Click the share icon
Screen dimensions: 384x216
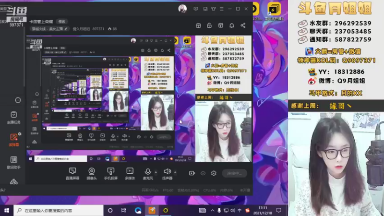(243, 25)
